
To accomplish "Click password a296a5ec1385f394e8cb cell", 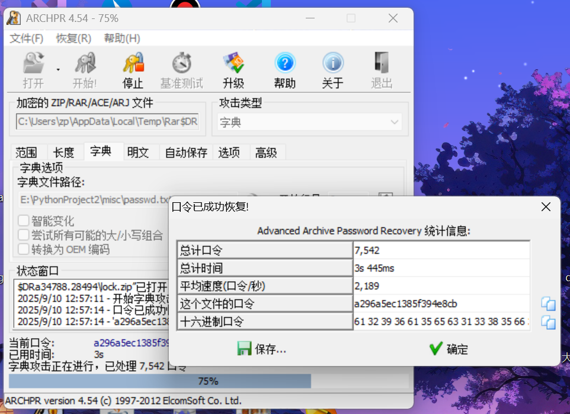I will (441, 304).
